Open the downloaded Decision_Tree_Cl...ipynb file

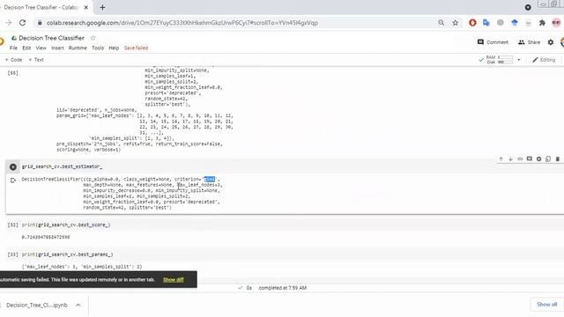pyautogui.click(x=37, y=305)
